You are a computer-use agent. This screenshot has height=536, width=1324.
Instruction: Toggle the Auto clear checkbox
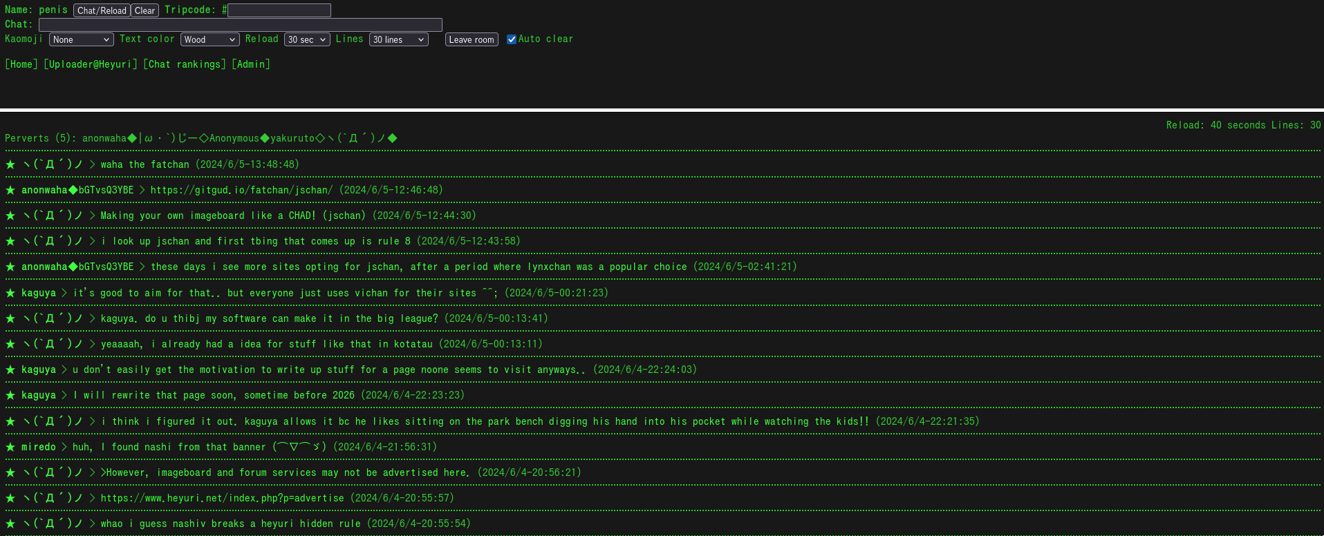click(x=512, y=39)
